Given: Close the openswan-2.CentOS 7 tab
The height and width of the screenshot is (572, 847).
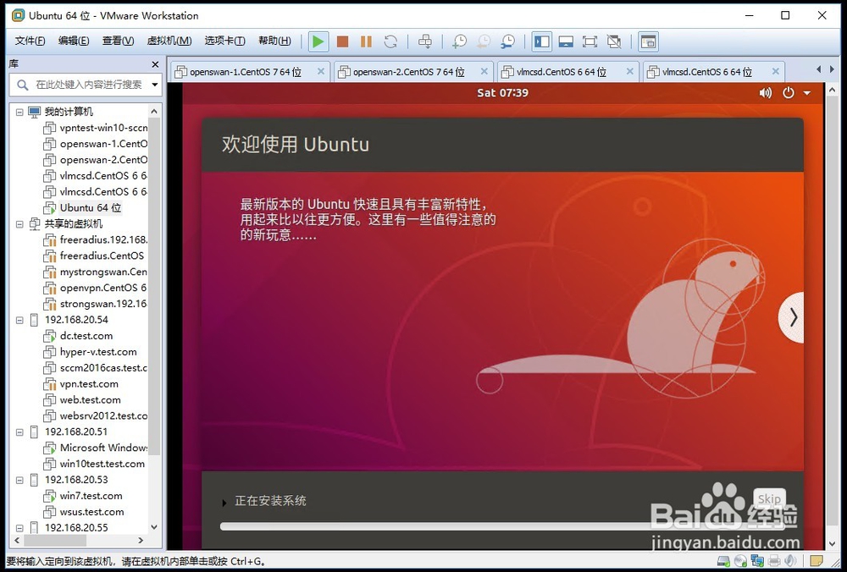Looking at the screenshot, I should pyautogui.click(x=484, y=71).
